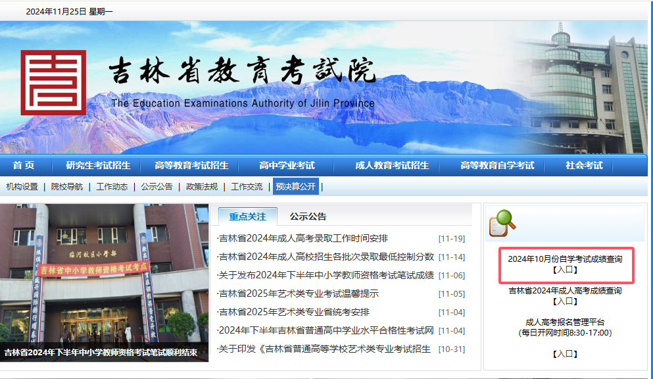Select the 重点关注 tab

coord(247,216)
